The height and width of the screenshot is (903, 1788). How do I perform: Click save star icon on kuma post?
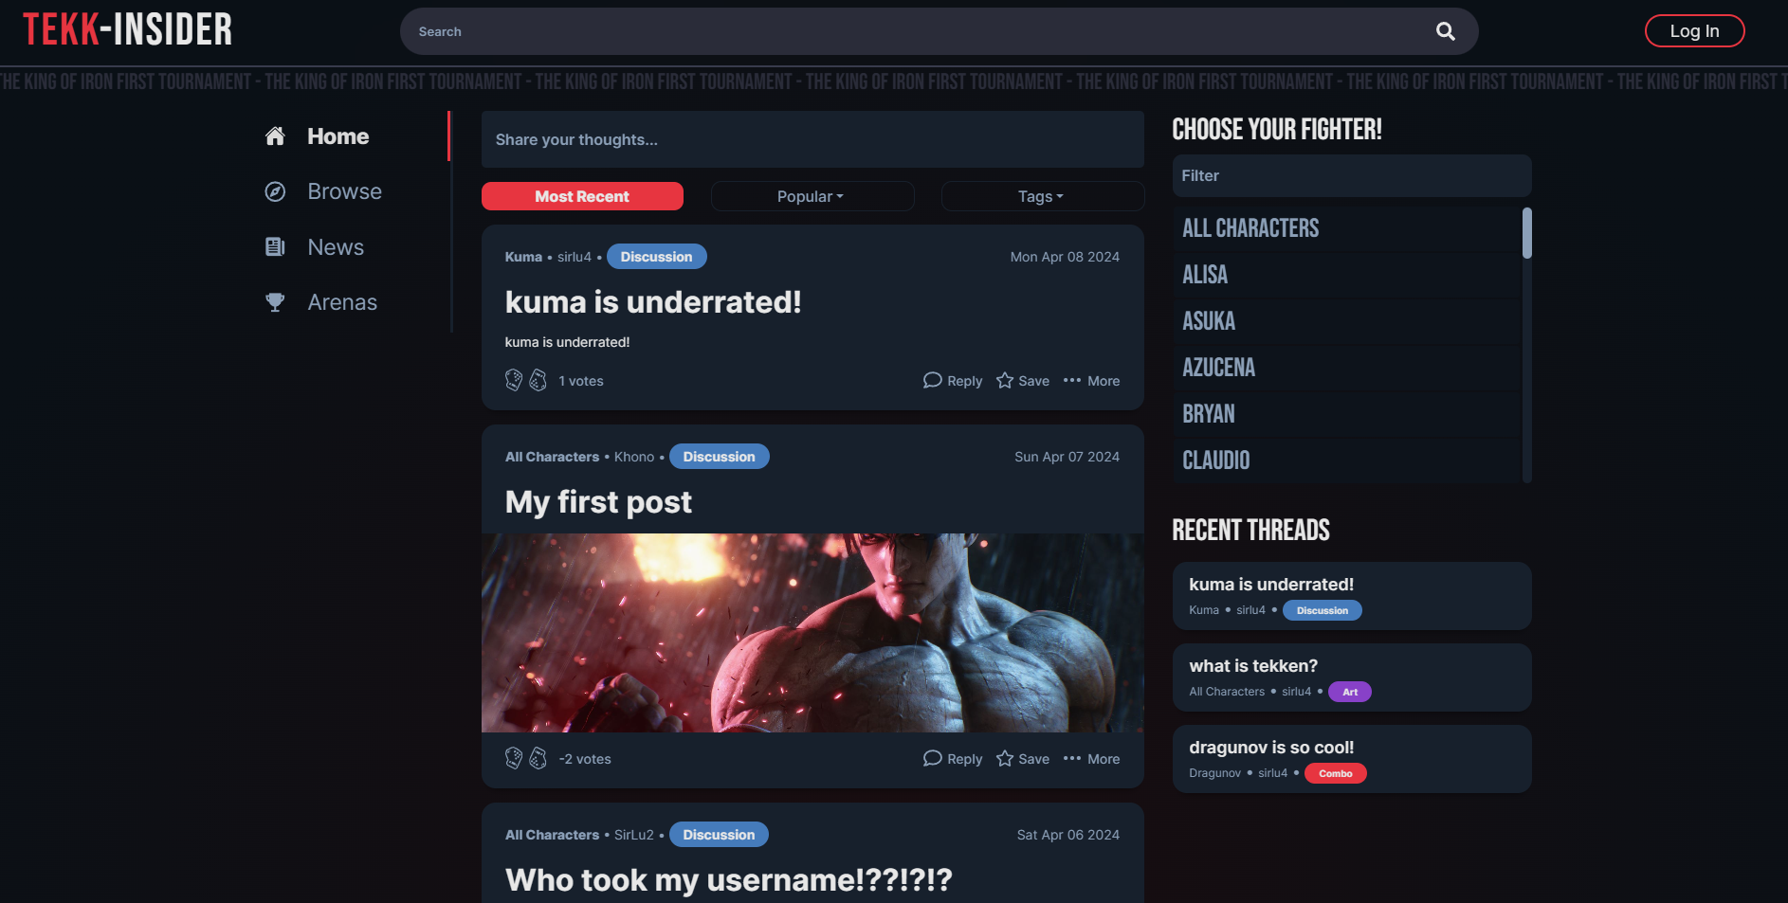(x=1005, y=380)
